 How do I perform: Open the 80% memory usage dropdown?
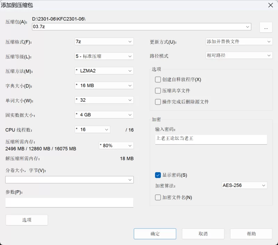pyautogui.click(x=116, y=146)
